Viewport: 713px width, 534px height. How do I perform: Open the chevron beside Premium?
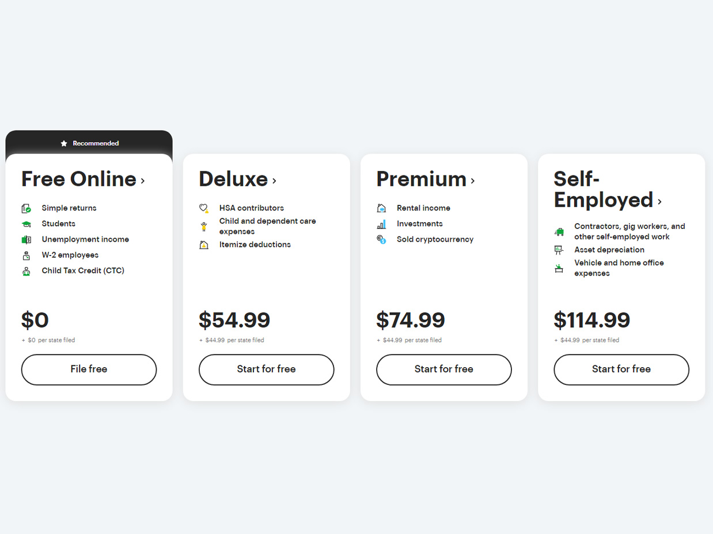[x=472, y=181]
